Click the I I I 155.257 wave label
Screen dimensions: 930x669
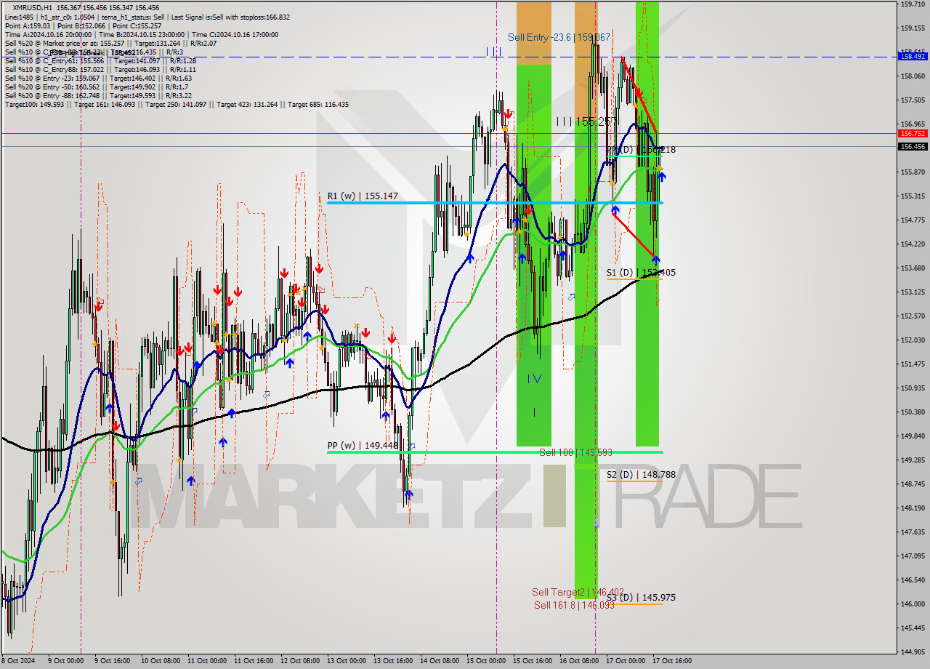[587, 122]
